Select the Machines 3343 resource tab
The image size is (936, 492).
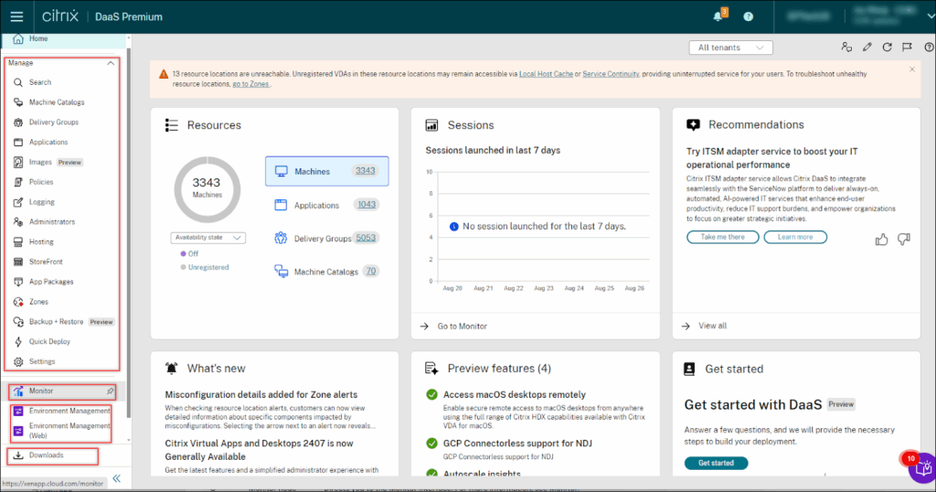[x=326, y=171]
